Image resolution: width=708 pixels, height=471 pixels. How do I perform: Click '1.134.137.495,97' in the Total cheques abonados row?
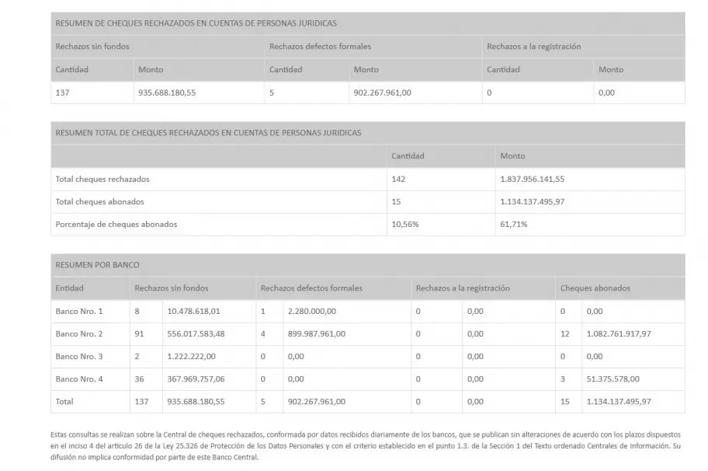533,201
